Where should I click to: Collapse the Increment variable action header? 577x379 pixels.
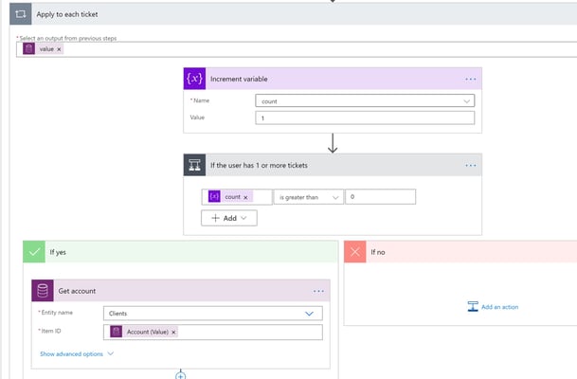point(333,79)
